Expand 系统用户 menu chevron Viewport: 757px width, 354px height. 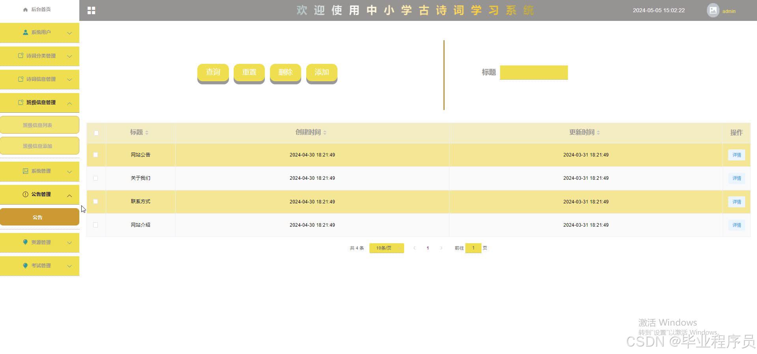point(69,33)
